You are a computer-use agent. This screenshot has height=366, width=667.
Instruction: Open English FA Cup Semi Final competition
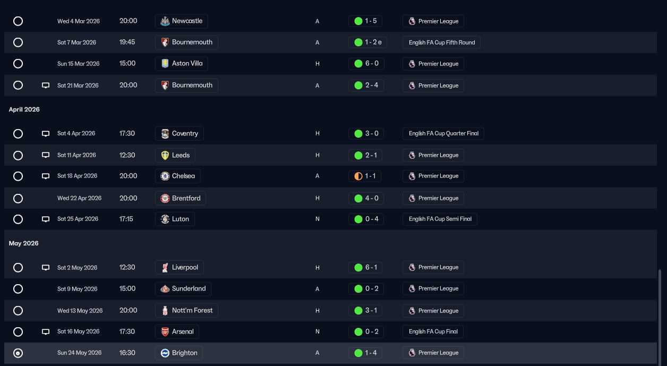440,219
